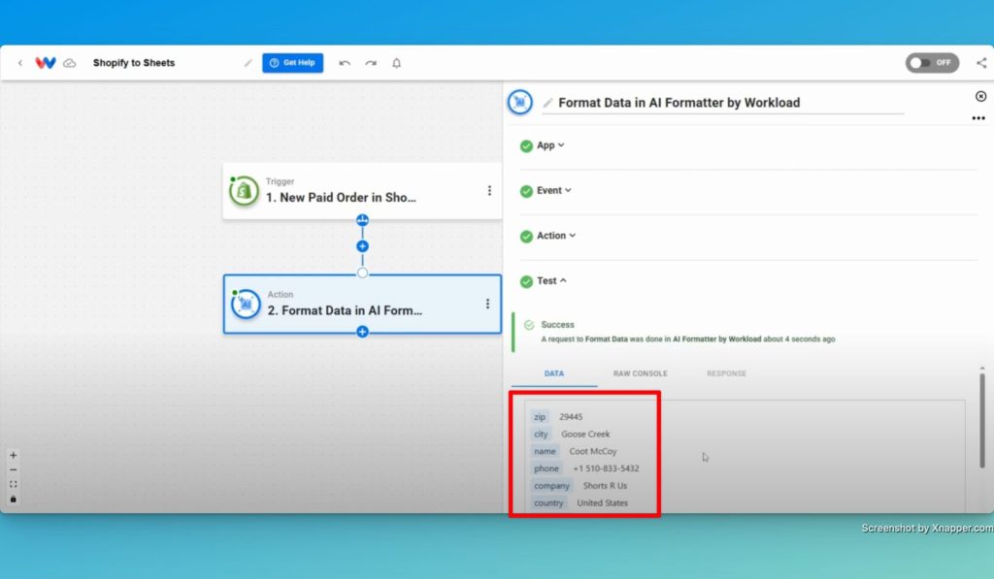
Task: Toggle the workflow OFF switch
Action: 932,63
